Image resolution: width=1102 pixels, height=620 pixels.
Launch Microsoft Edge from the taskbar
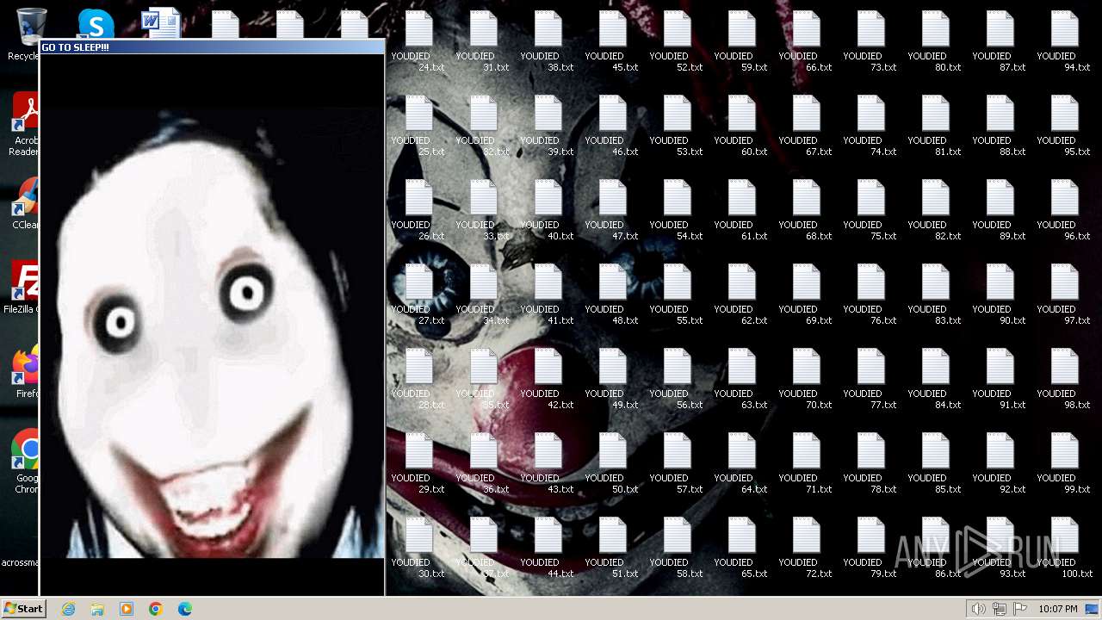click(x=185, y=609)
